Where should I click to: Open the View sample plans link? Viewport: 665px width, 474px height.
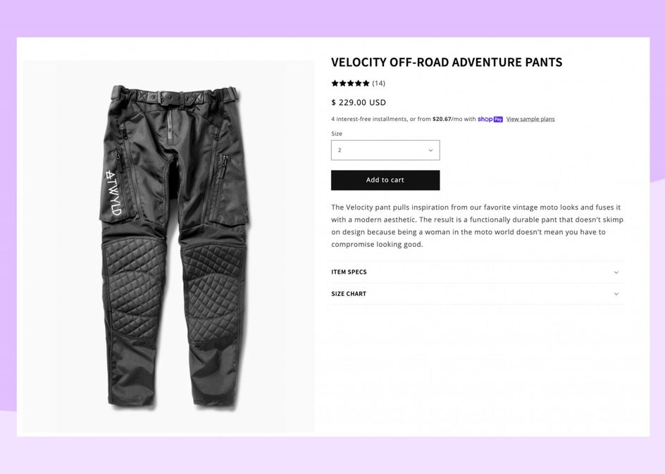530,120
